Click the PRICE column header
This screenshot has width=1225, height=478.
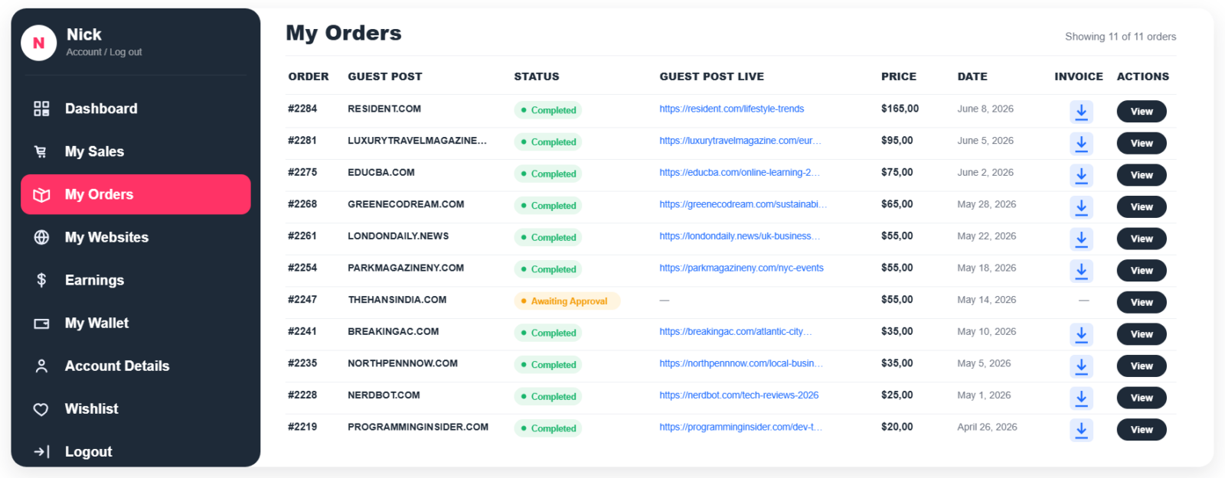tap(899, 76)
